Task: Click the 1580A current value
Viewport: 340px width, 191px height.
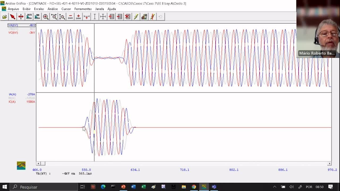Action: [31, 102]
